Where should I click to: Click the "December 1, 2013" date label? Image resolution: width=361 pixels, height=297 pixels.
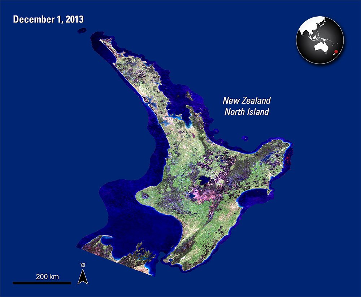[x=48, y=20]
